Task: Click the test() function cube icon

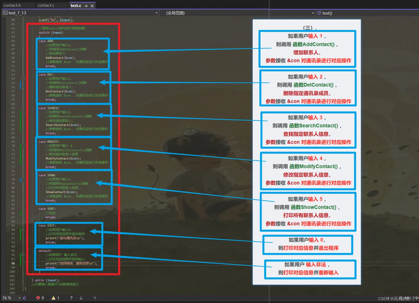Action: pos(319,13)
